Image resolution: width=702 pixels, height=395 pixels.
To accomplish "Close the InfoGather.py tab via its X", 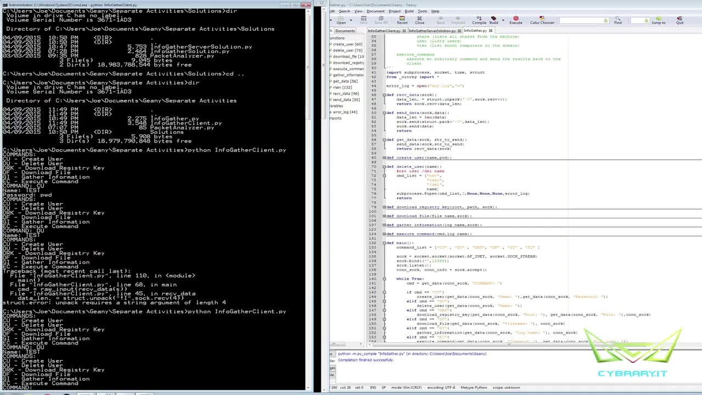I will 491,31.
